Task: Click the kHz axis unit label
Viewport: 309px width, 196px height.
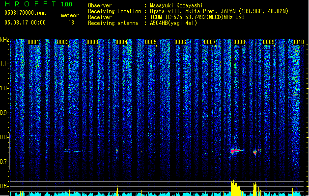Action: tap(4, 40)
